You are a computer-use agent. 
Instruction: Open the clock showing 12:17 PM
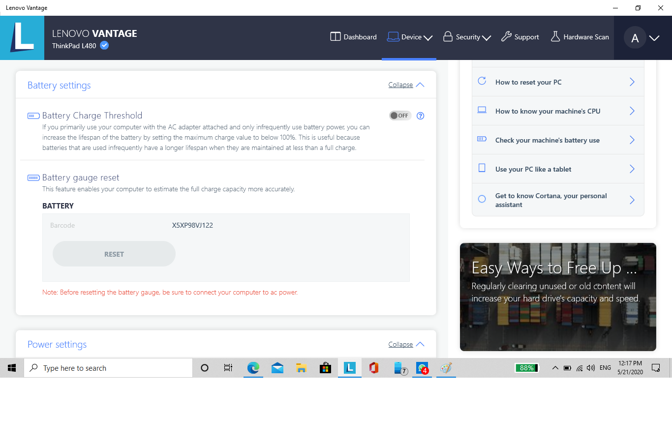click(630, 368)
